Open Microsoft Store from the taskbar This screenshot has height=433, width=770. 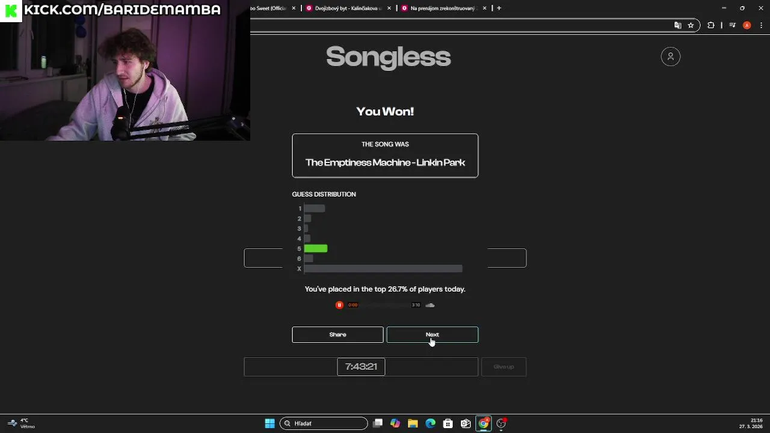tap(448, 423)
